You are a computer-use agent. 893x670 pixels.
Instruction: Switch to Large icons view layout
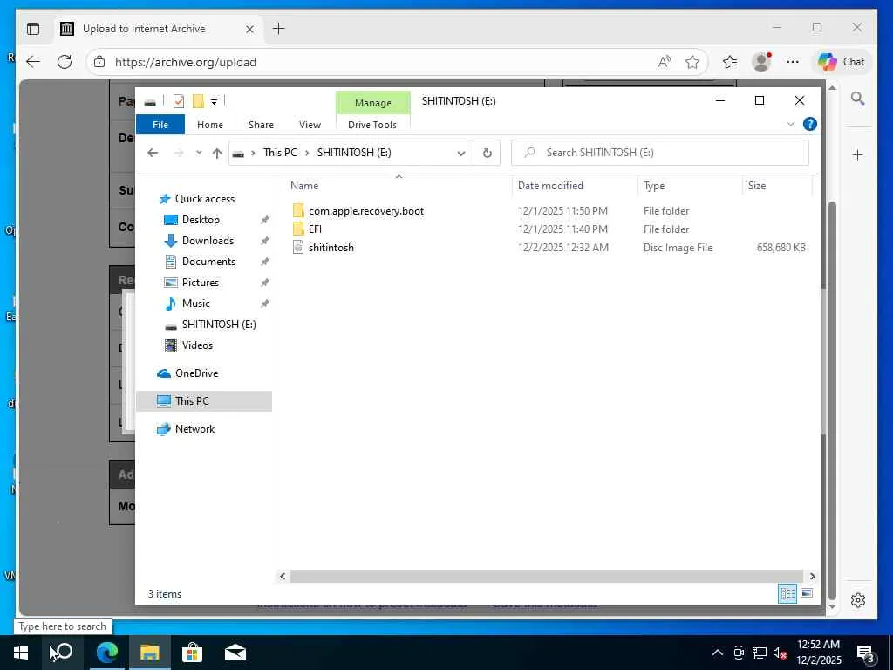pos(807,593)
